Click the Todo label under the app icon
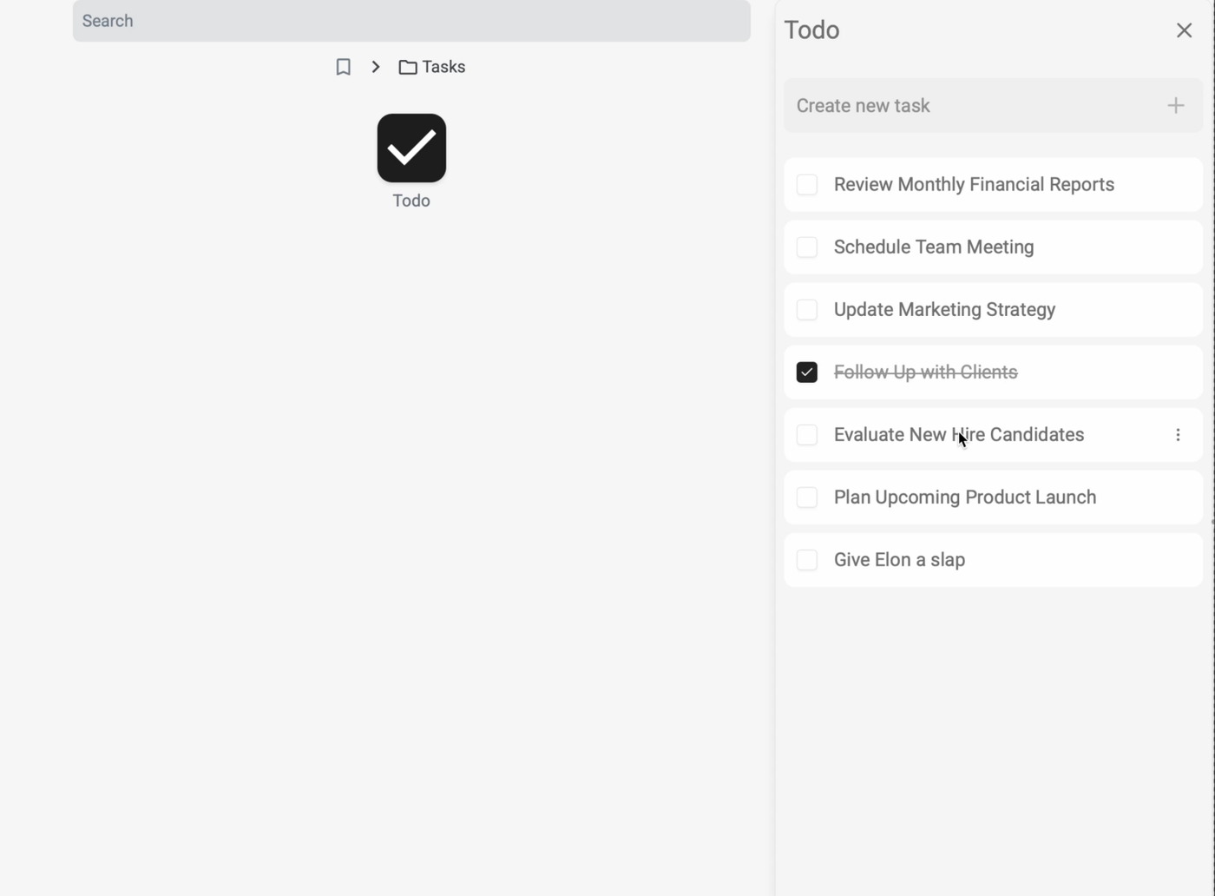1215x896 pixels. [x=411, y=201]
